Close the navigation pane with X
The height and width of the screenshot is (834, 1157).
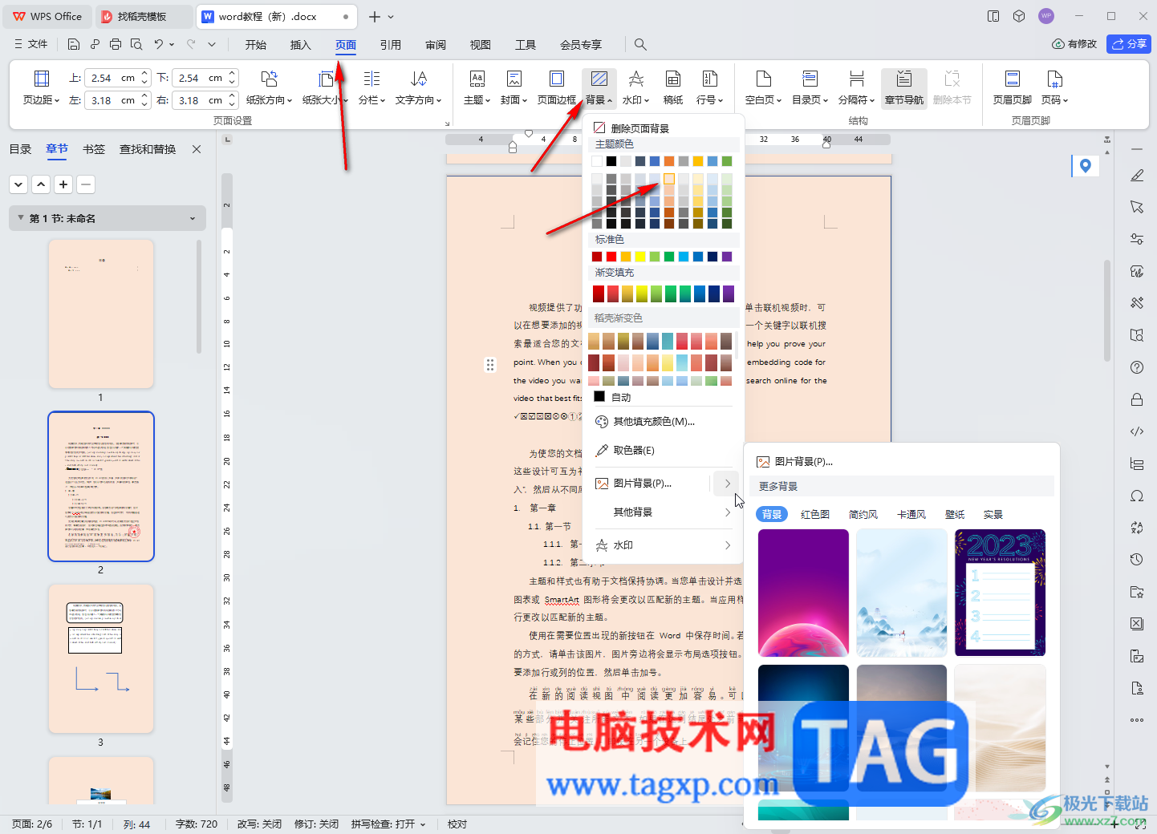click(x=197, y=149)
